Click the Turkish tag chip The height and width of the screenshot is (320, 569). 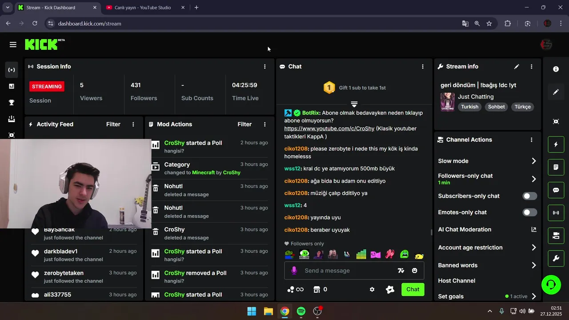click(470, 107)
